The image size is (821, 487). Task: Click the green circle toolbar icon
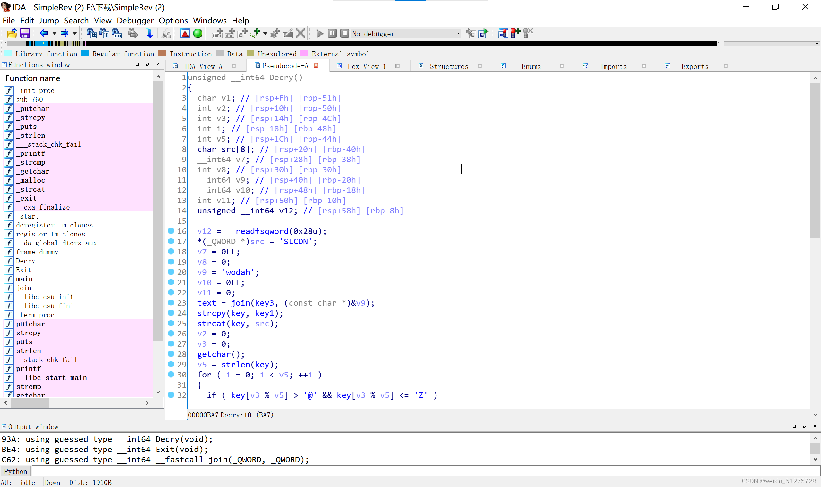coord(198,33)
